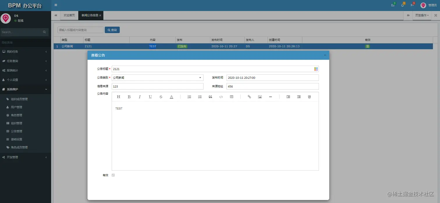Open 公告管理 in sidebar
Screen dimensions: 440x203
17,131
